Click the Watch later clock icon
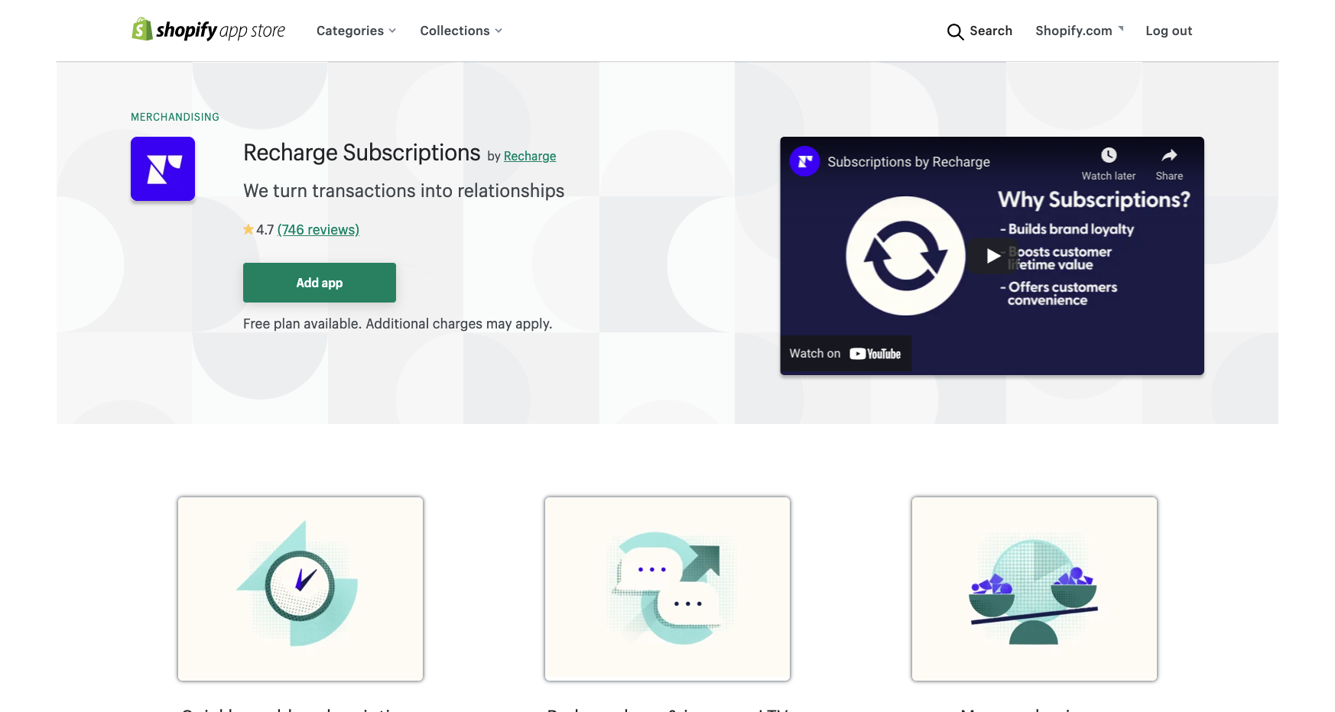The image size is (1335, 712). 1109,155
